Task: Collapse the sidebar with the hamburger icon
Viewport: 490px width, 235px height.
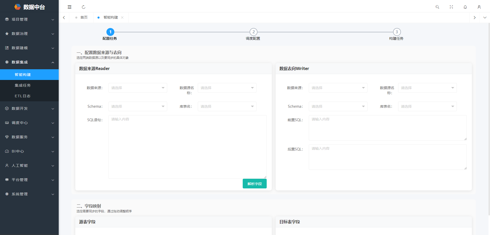Action: pyautogui.click(x=69, y=7)
